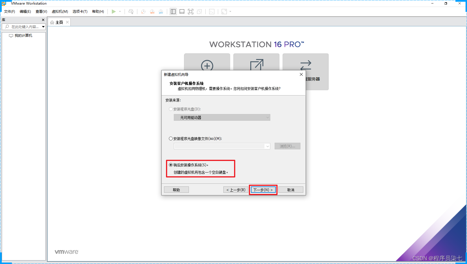Switch to the 主页 tab
Screen dimensions: 467x264
point(59,22)
